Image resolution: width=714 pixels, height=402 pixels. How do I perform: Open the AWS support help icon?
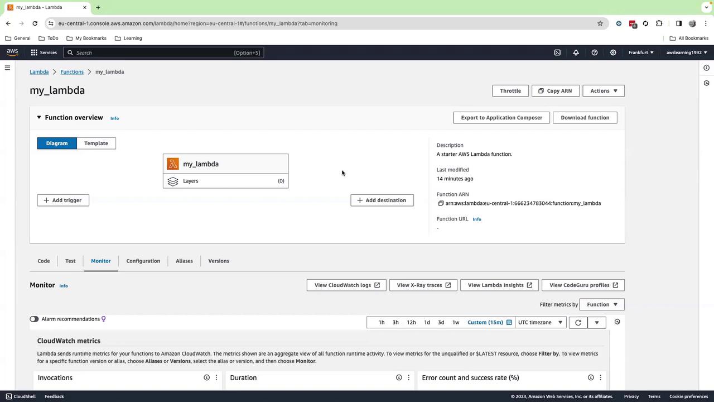coord(595,52)
